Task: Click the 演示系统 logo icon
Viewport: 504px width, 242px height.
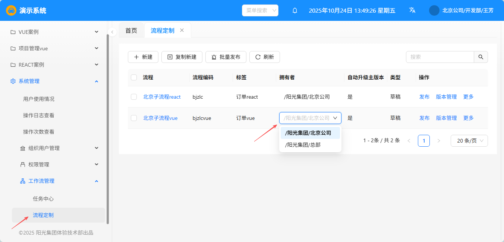Action: pyautogui.click(x=11, y=10)
